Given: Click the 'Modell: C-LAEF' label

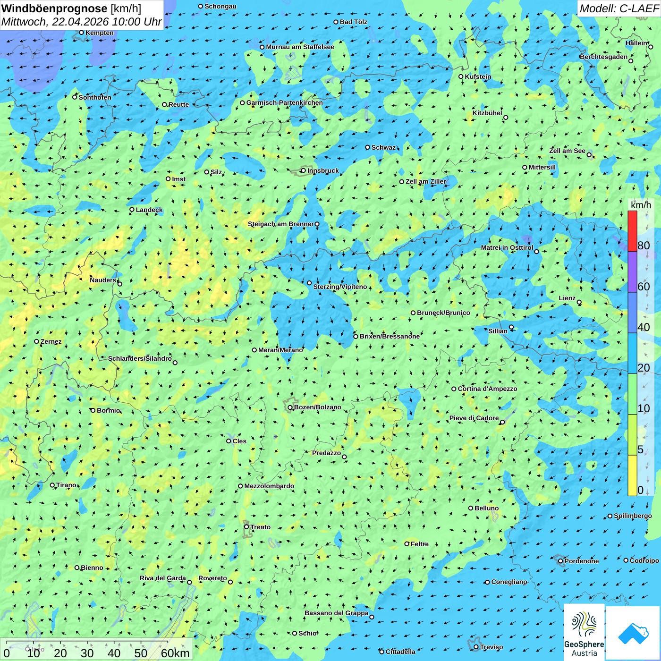Looking at the screenshot, I should pos(619,8).
